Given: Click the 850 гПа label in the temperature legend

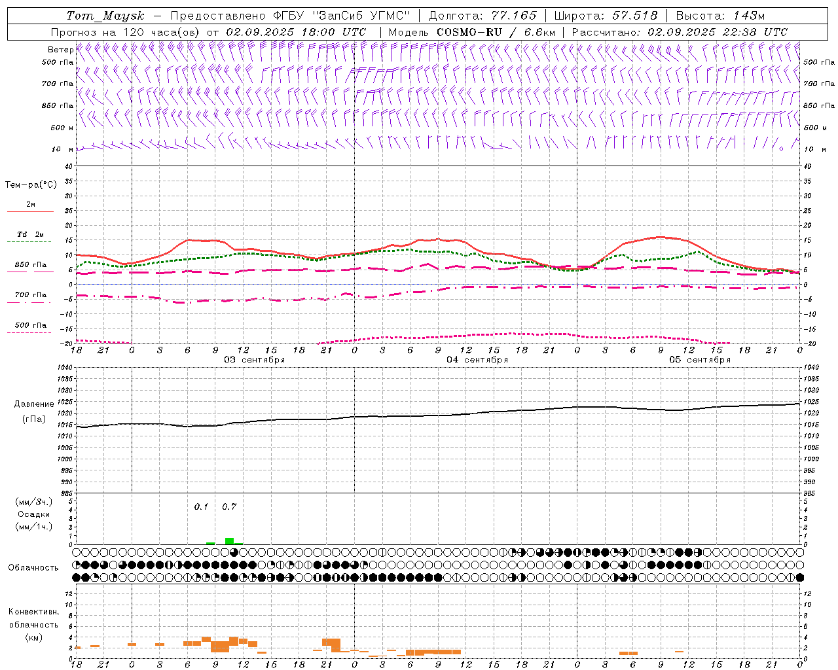Looking at the screenshot, I should coord(31,265).
